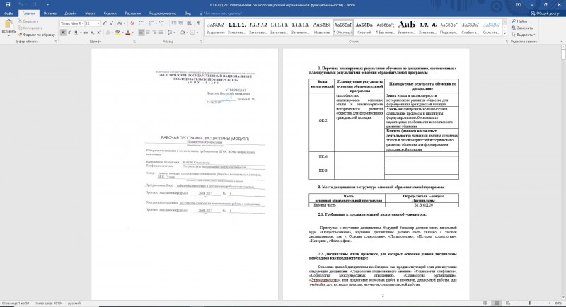Switch to web layout view

508,303
